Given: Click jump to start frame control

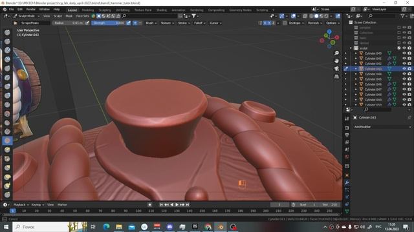Looking at the screenshot, I should (x=161, y=205).
